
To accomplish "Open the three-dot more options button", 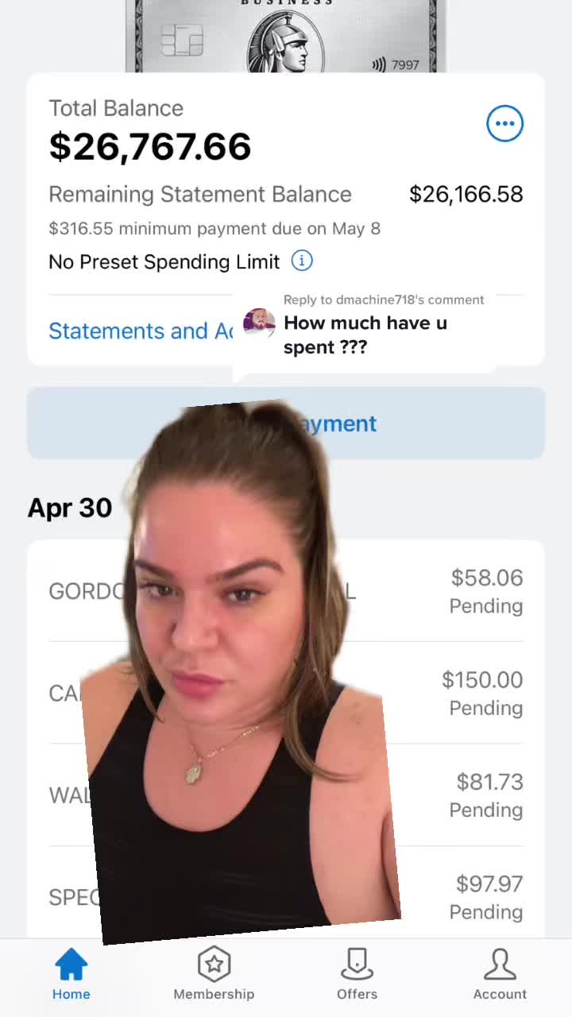I will [x=504, y=124].
